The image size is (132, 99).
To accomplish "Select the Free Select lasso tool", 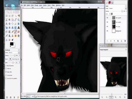I will (13, 16).
